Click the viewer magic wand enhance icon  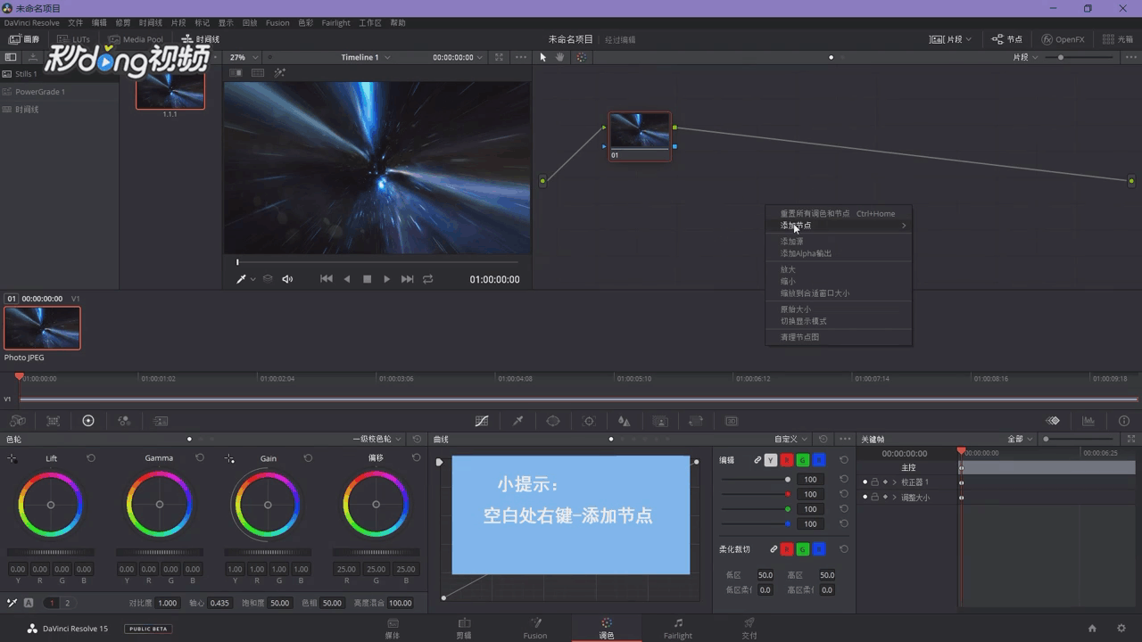coord(279,73)
